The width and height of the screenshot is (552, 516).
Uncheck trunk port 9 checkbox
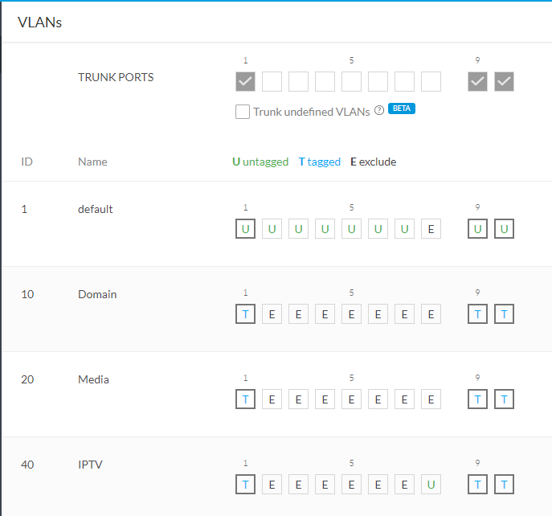478,81
